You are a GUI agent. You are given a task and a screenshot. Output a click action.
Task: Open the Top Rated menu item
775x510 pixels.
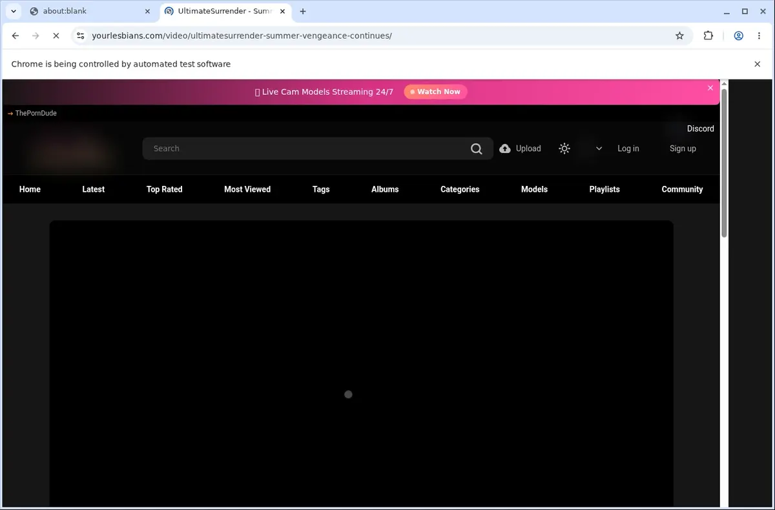(x=164, y=189)
